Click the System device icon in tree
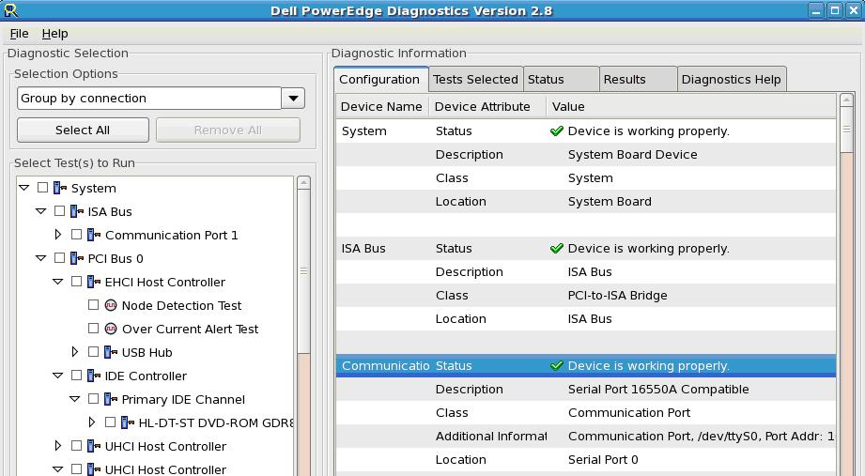The width and height of the screenshot is (865, 476). [x=59, y=188]
